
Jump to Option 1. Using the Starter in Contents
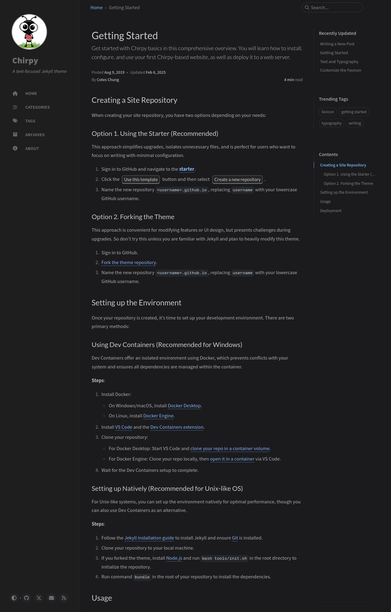(349, 174)
